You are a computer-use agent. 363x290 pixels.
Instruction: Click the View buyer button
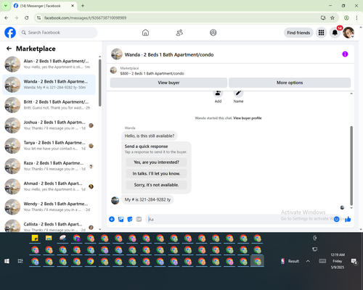coord(168,83)
